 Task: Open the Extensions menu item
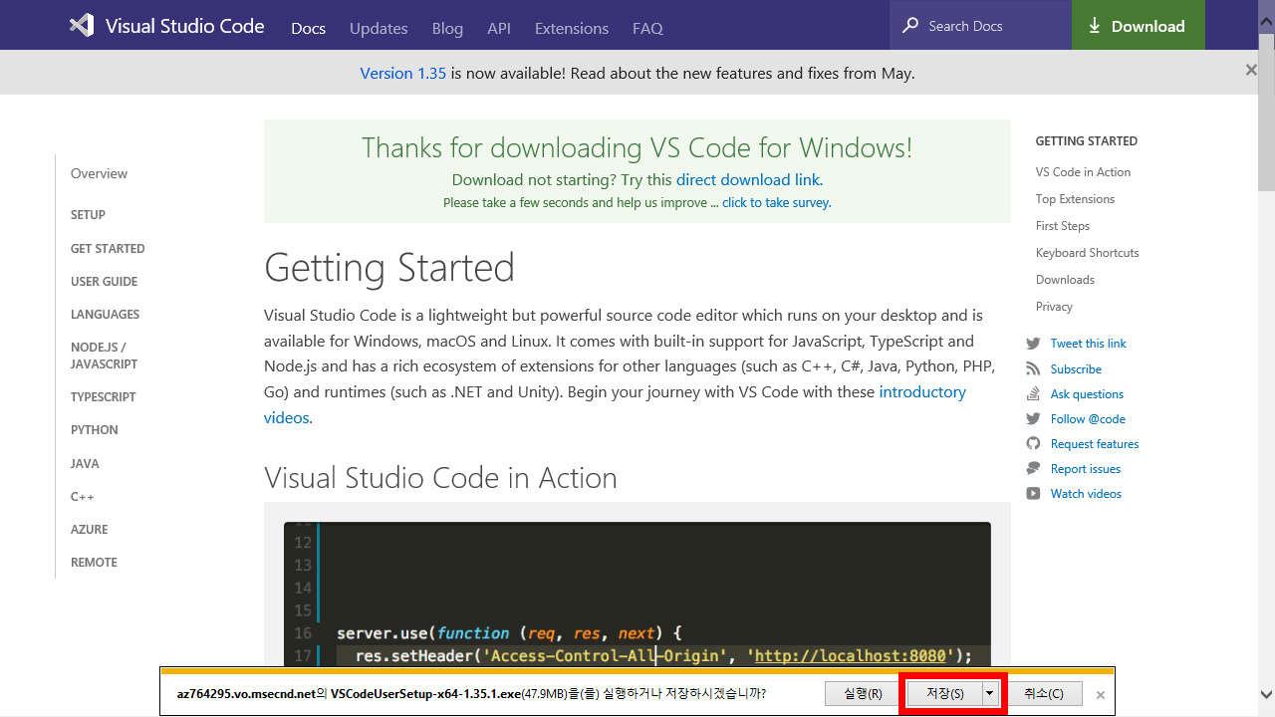pos(572,28)
